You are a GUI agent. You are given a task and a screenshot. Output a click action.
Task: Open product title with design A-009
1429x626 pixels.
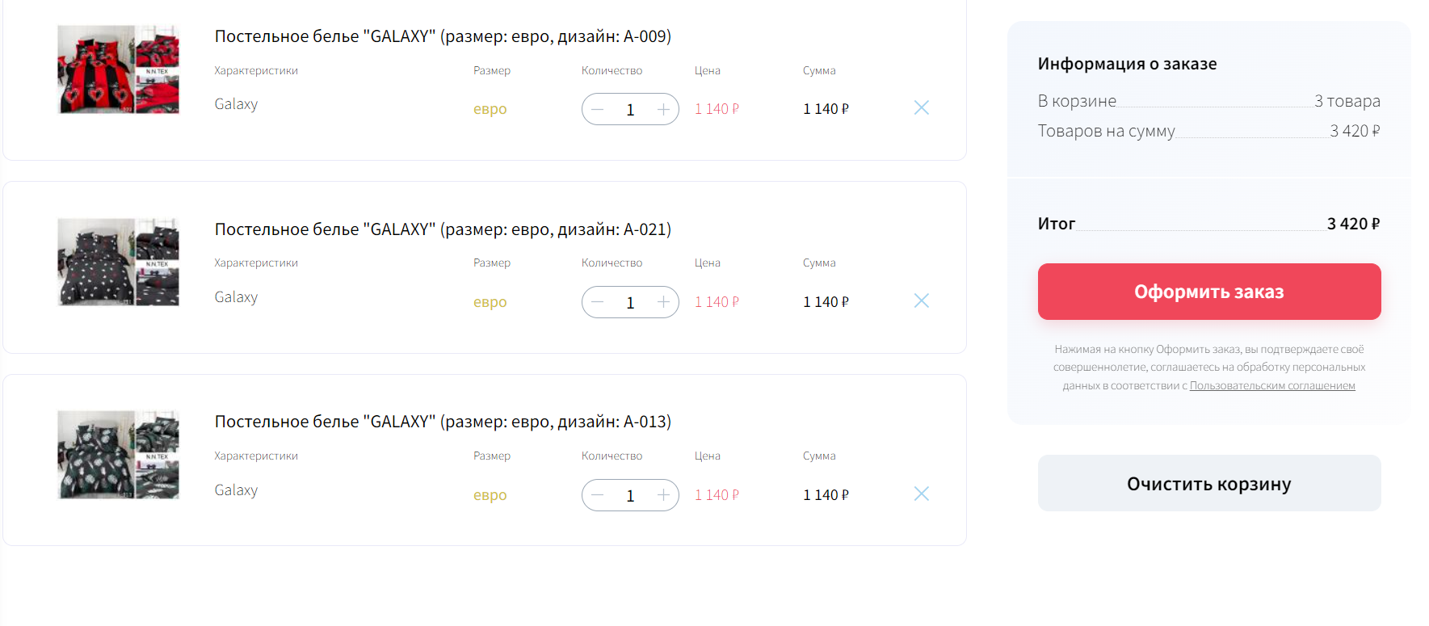point(443,36)
